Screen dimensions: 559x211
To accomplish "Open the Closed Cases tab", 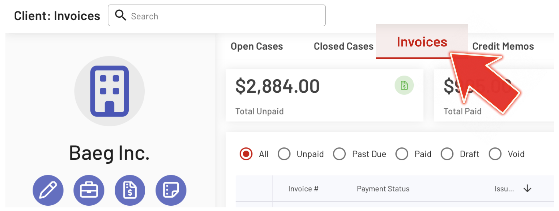I will (x=344, y=46).
